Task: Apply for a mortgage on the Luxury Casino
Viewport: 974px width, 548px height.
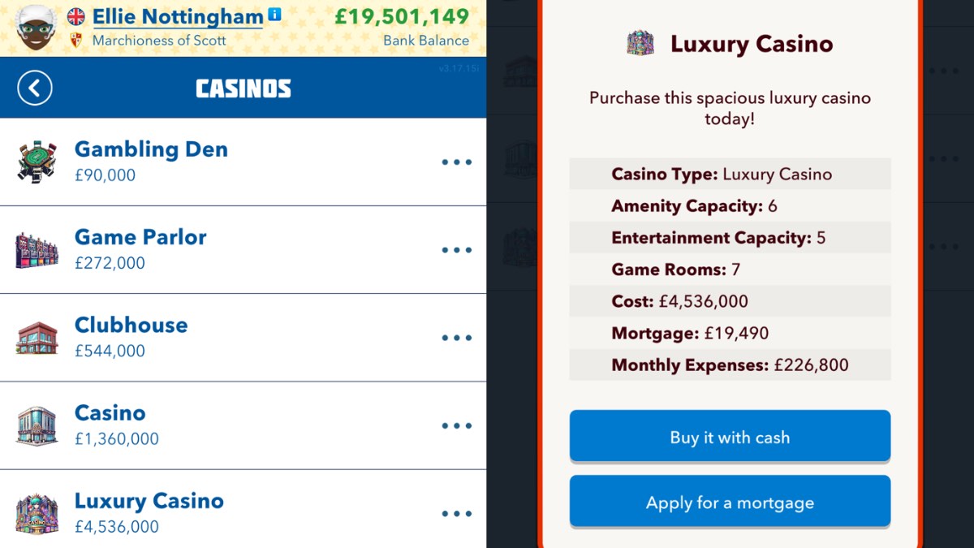Action: pos(730,502)
